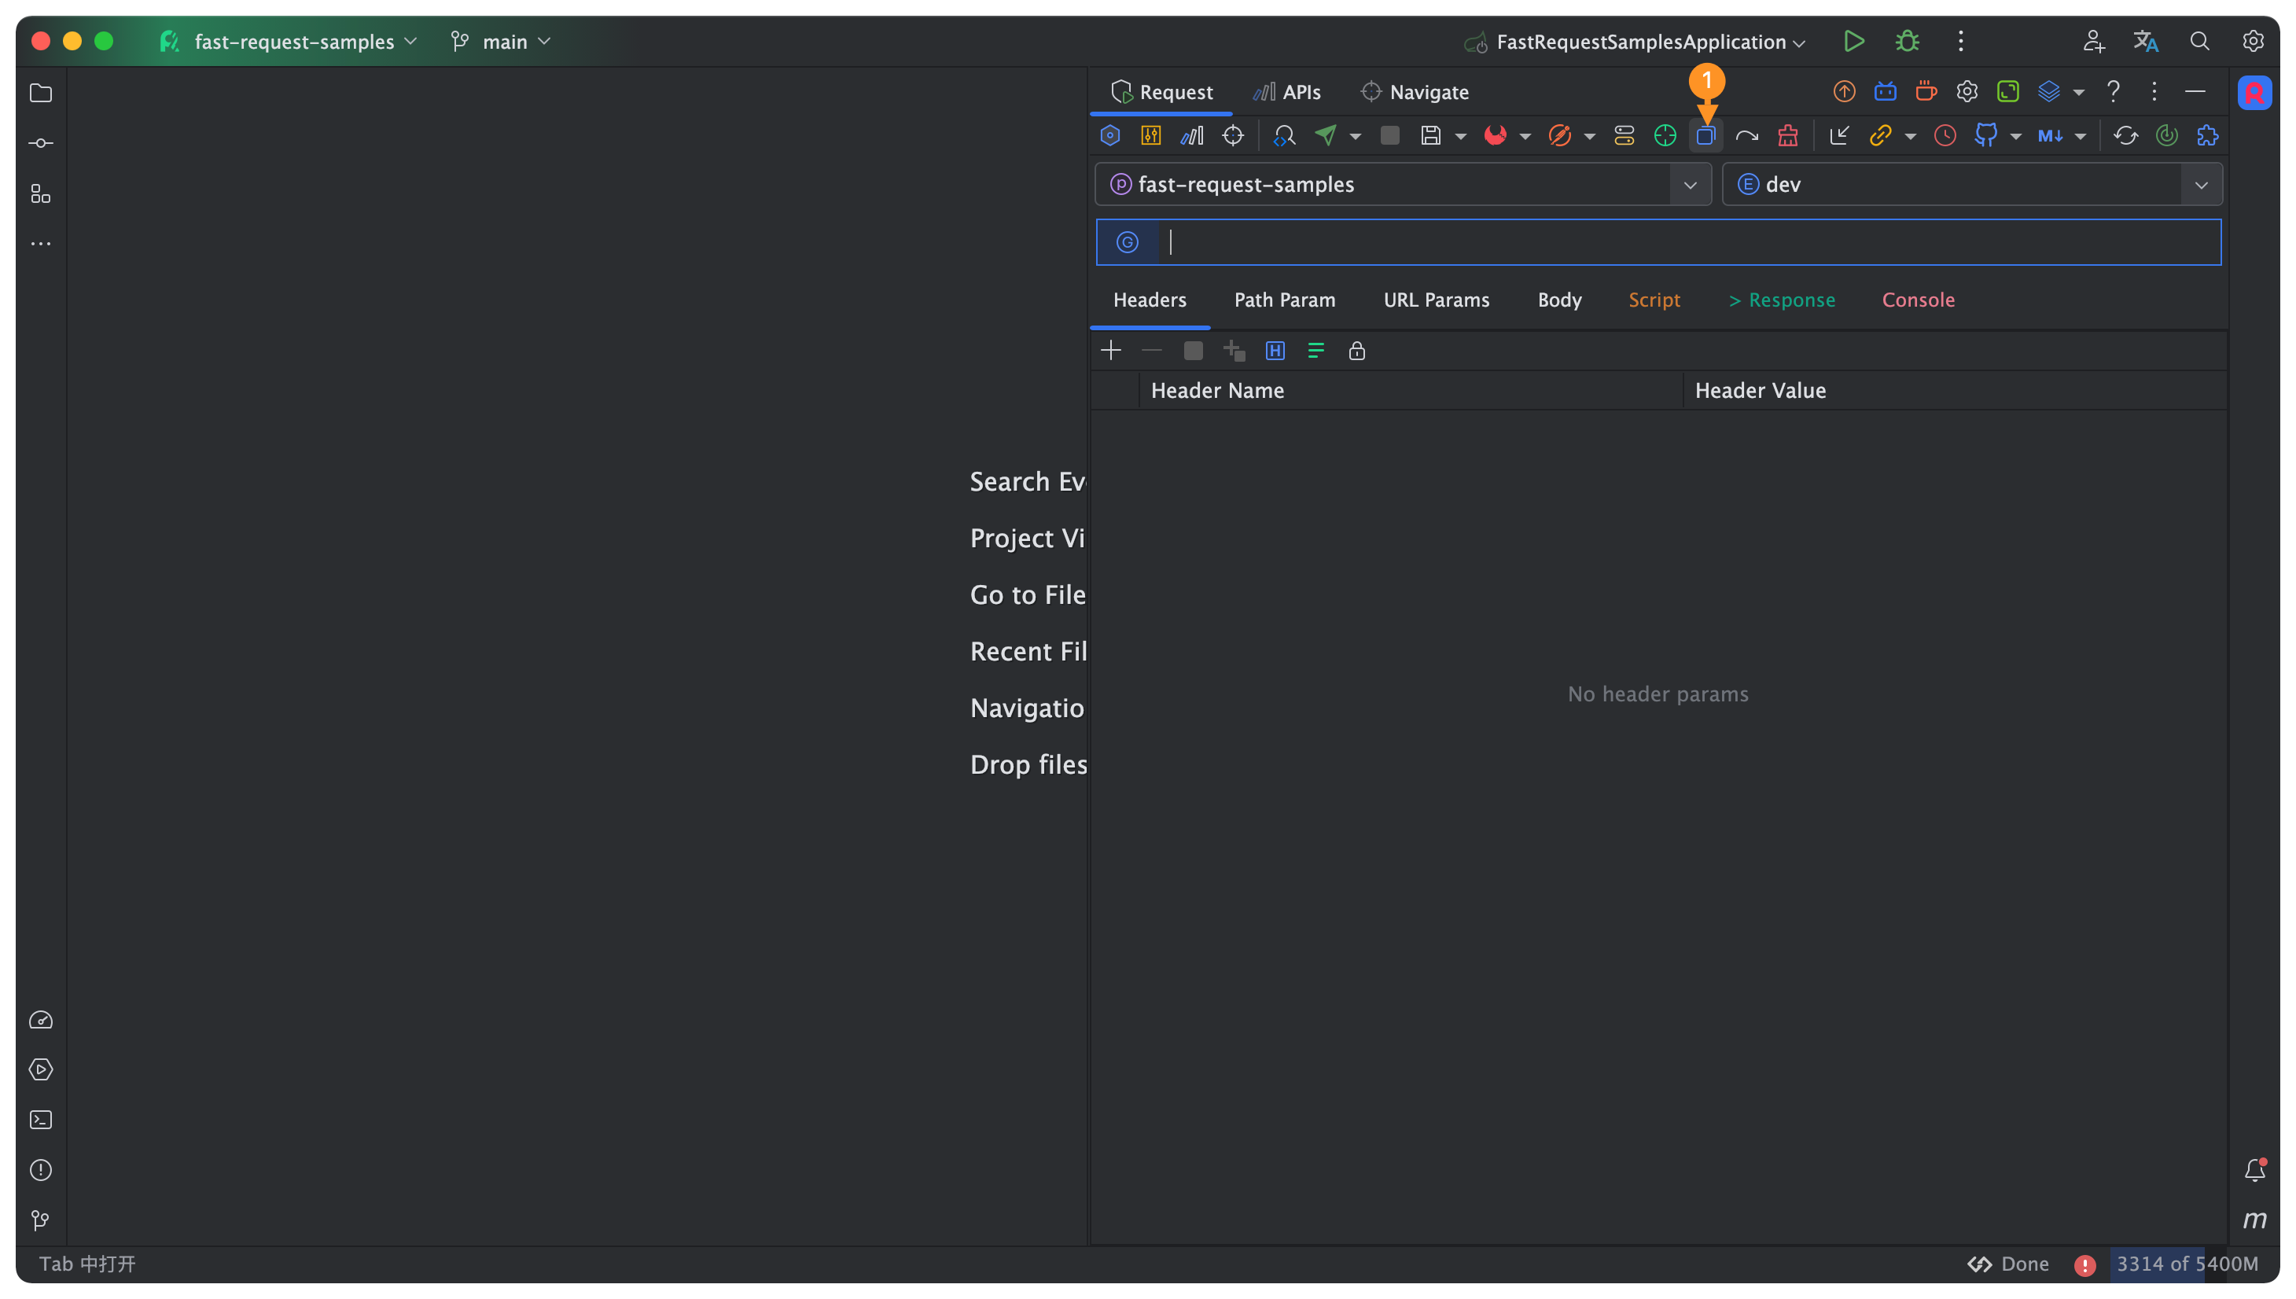Click the GitHub octocat icon

(1985, 135)
